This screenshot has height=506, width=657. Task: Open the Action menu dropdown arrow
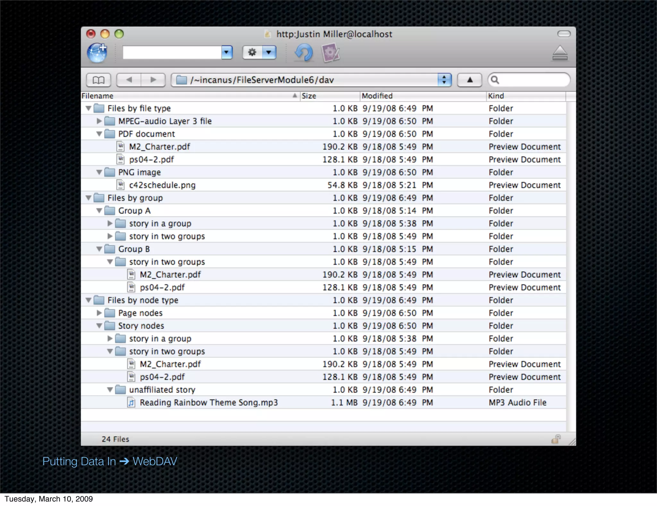[269, 52]
